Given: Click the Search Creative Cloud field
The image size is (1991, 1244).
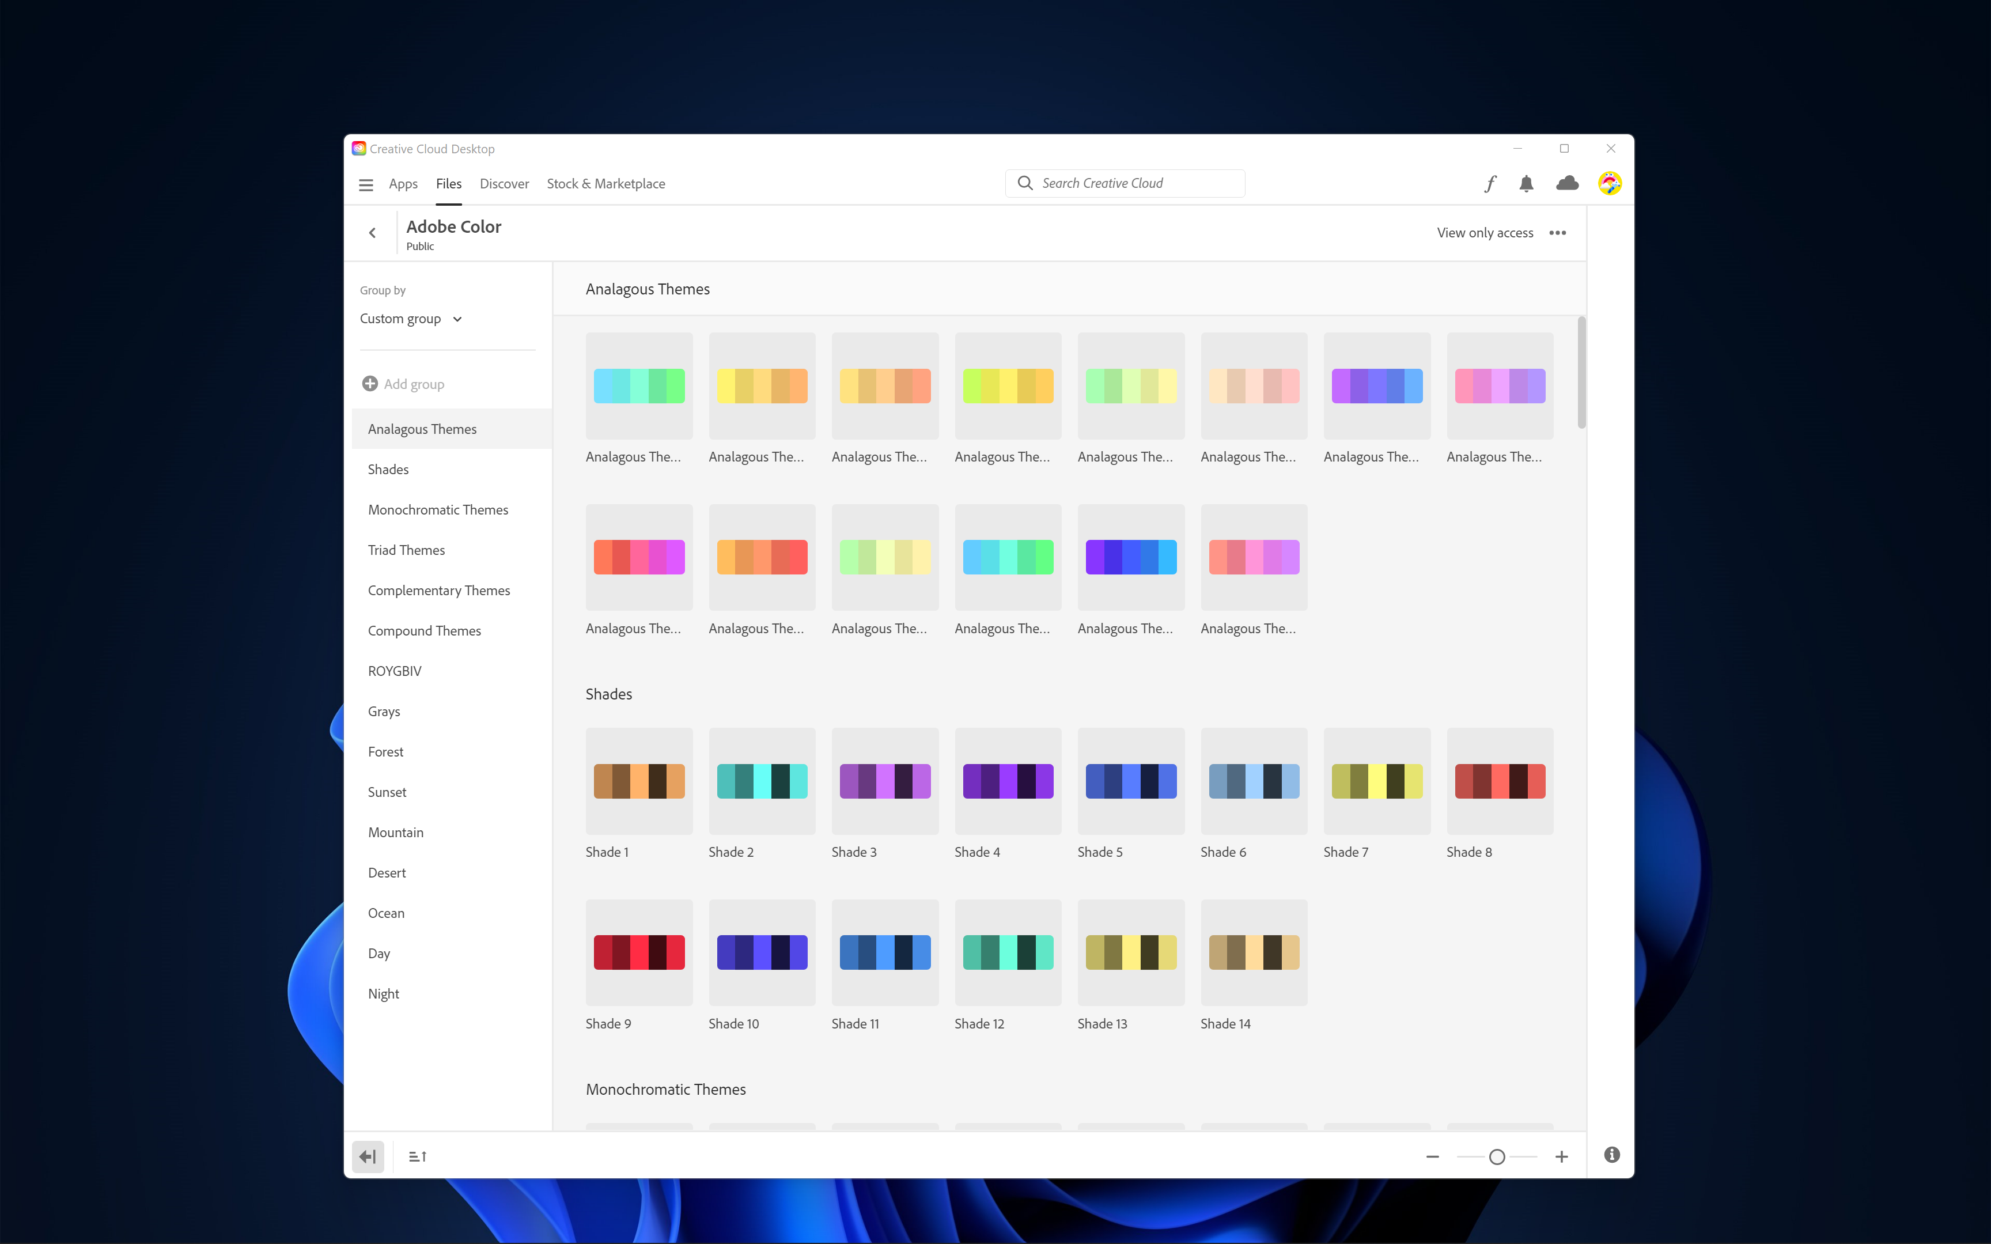Looking at the screenshot, I should [1124, 183].
